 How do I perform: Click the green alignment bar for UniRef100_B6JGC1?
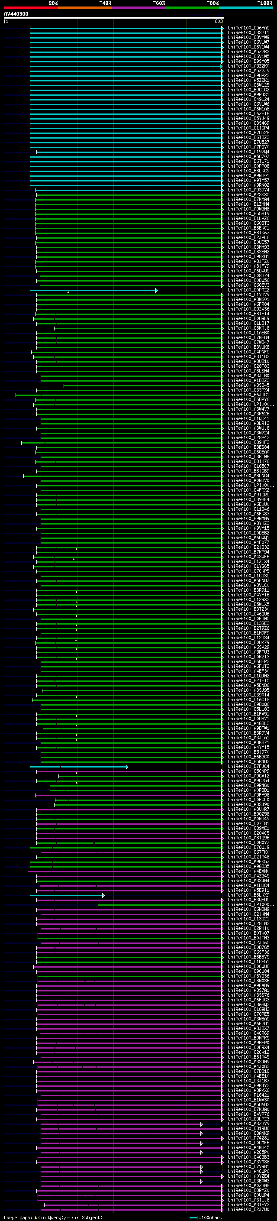pos(120,395)
